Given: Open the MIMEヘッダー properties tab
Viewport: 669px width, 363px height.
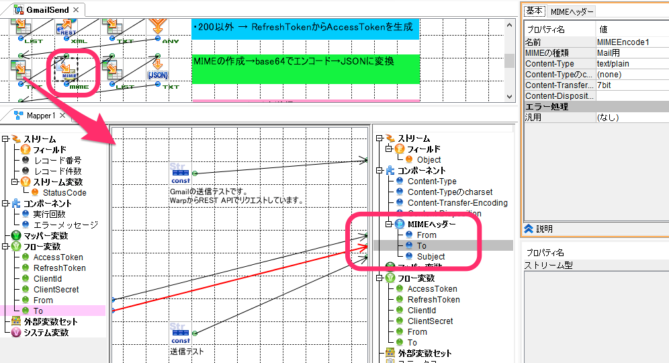Looking at the screenshot, I should (x=572, y=11).
